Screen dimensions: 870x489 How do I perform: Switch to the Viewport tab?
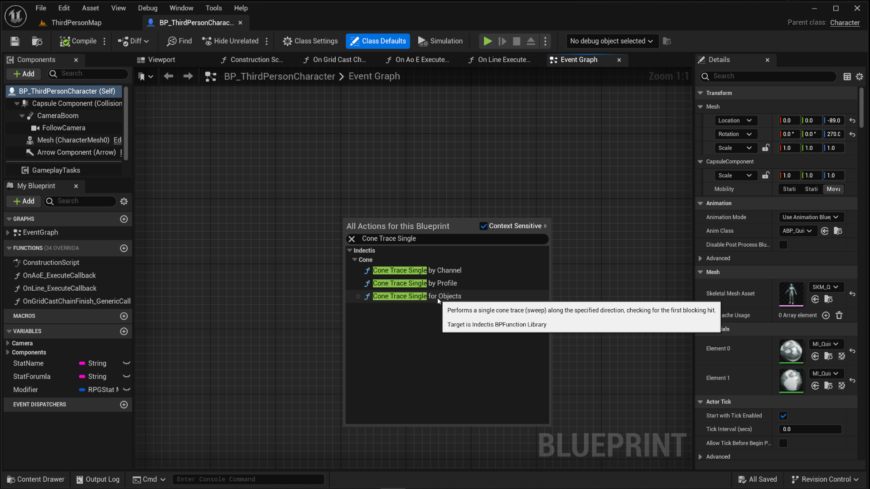pyautogui.click(x=161, y=60)
